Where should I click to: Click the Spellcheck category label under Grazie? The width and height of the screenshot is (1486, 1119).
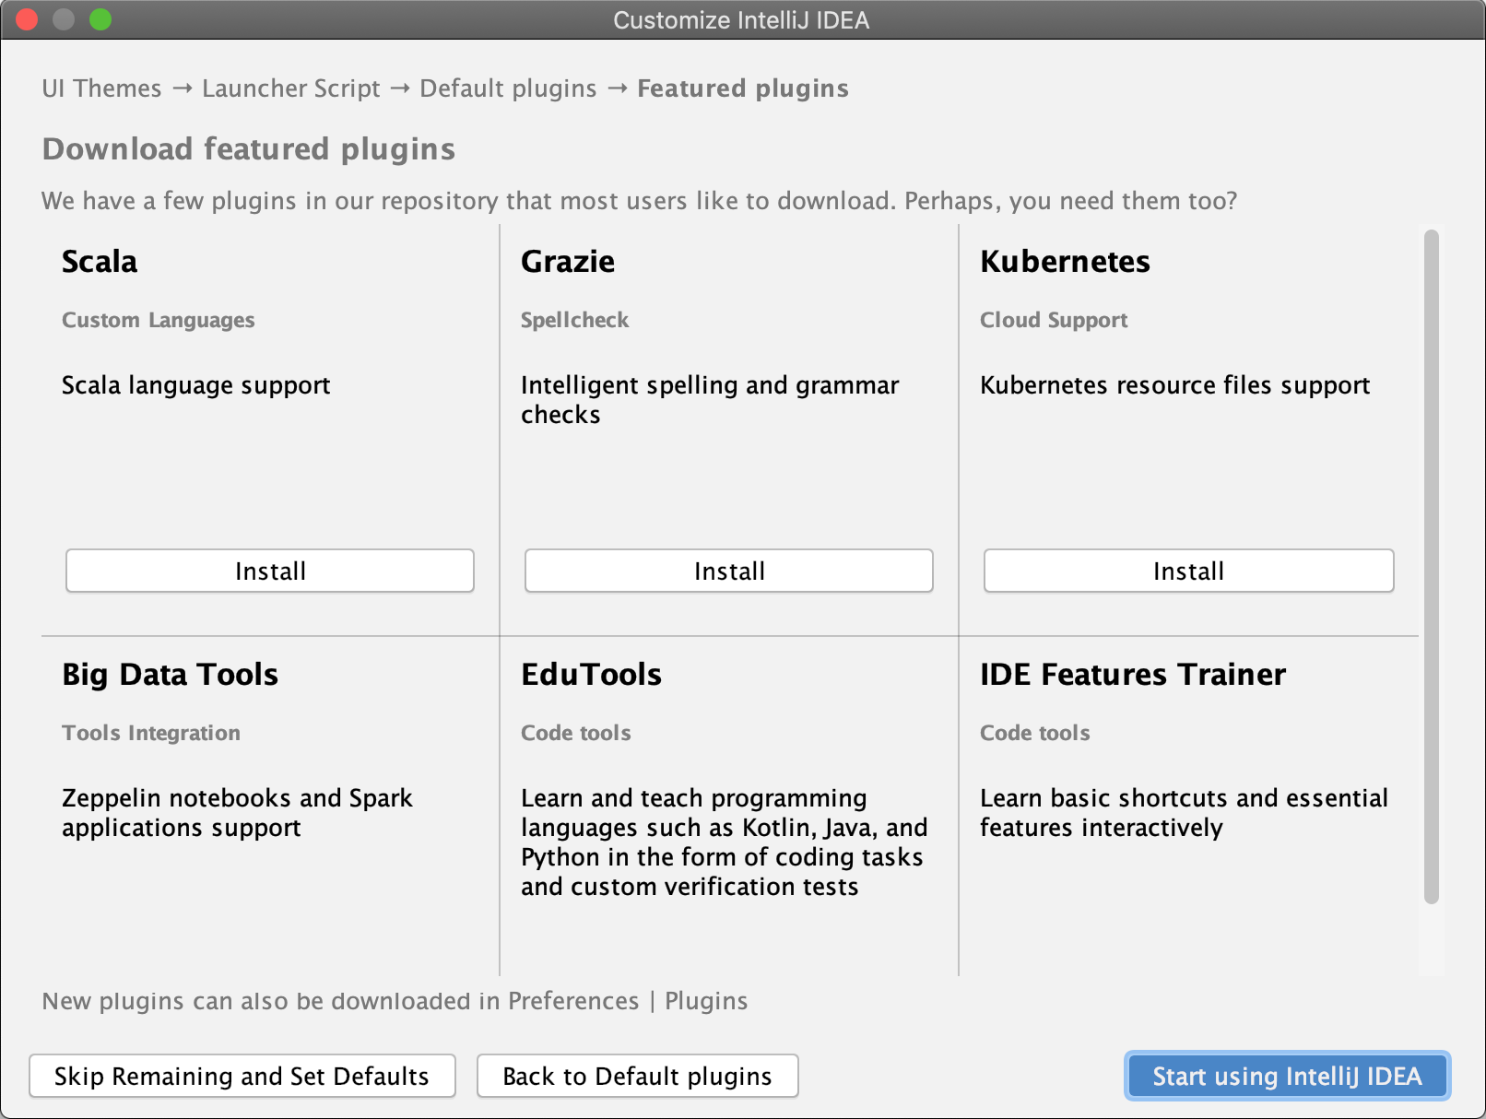[x=574, y=320]
